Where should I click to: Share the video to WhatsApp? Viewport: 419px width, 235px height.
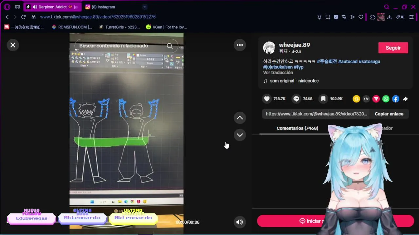pos(386,99)
